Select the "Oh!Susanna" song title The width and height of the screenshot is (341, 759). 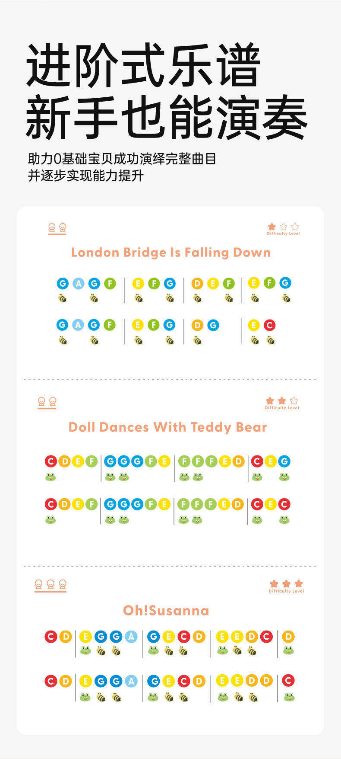coord(166,611)
